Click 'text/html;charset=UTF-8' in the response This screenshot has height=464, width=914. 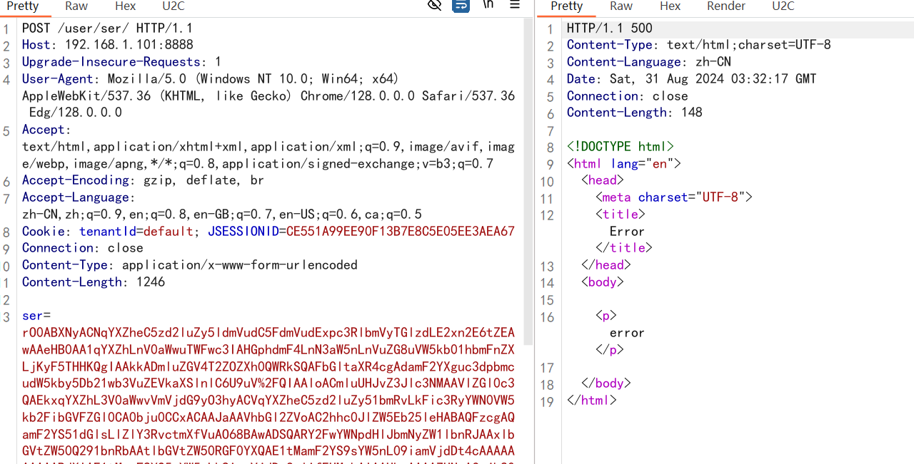749,45
